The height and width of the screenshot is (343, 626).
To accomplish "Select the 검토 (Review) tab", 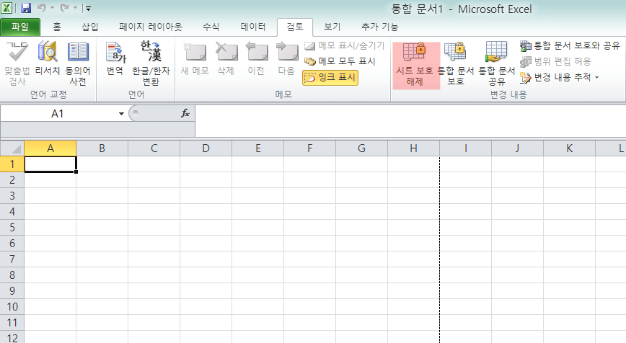I will [295, 27].
